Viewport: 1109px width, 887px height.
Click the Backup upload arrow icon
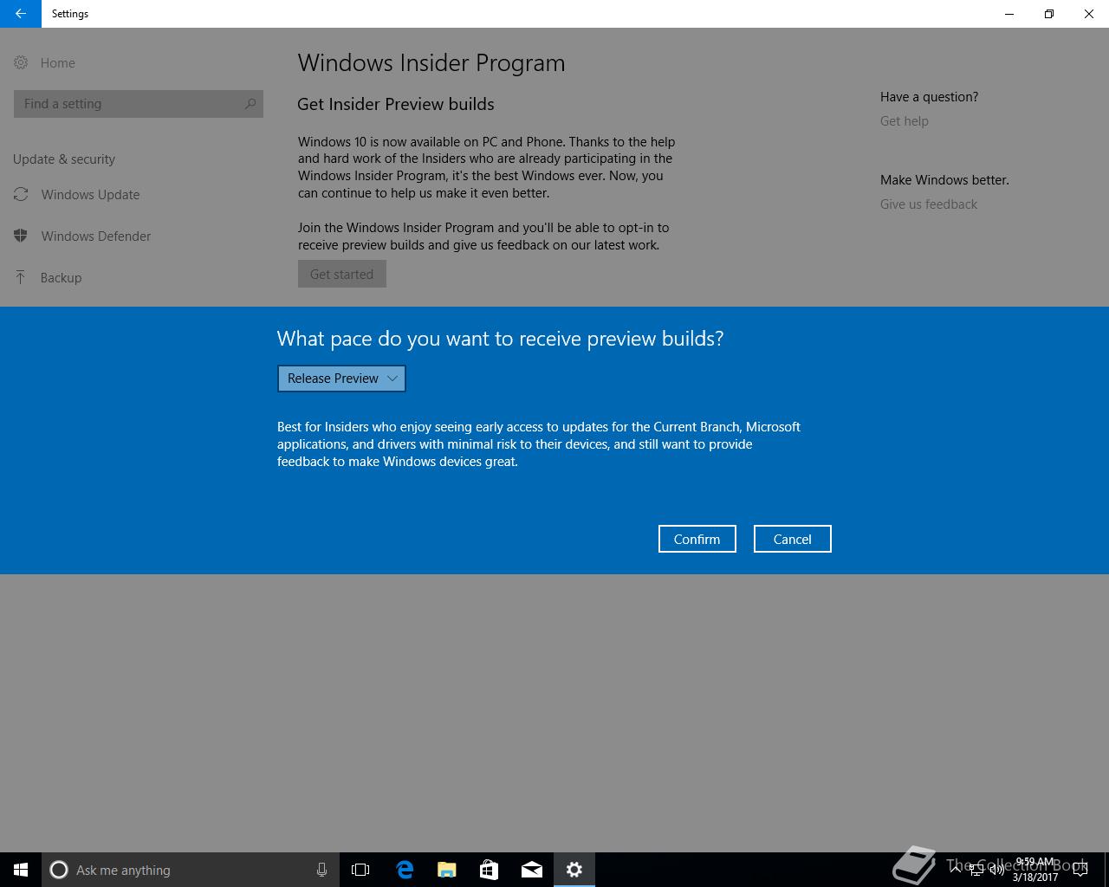pyautogui.click(x=21, y=277)
